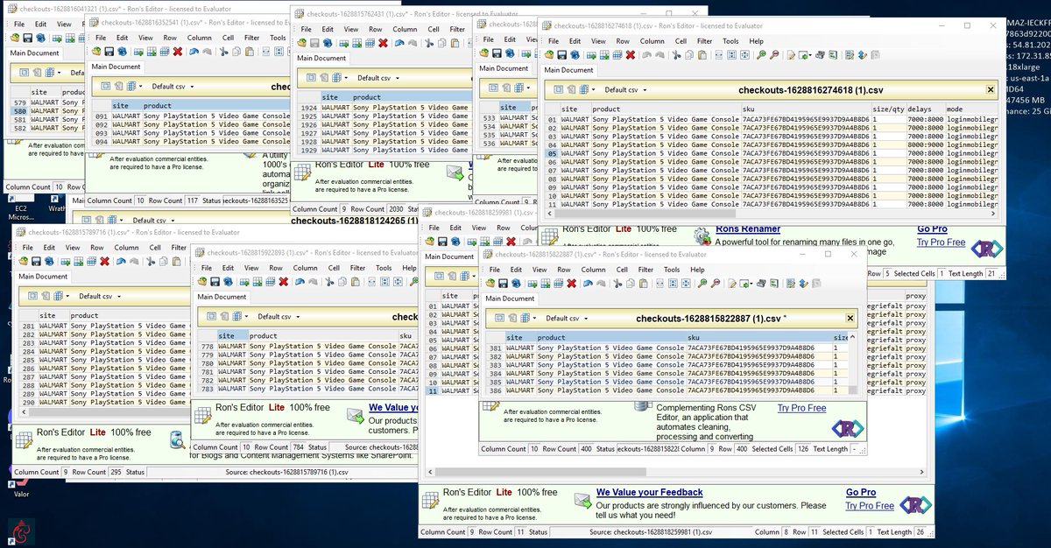Open Tools menu in checkouts-1628815822887 window
The image size is (1051, 548).
(673, 270)
